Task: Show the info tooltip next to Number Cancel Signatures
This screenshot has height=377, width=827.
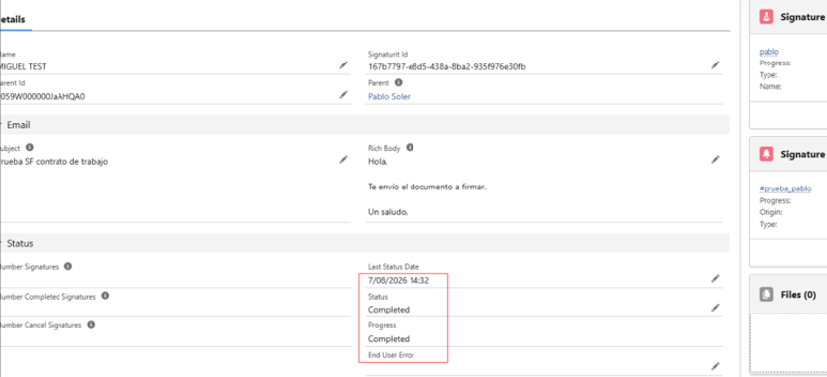Action: coord(91,325)
